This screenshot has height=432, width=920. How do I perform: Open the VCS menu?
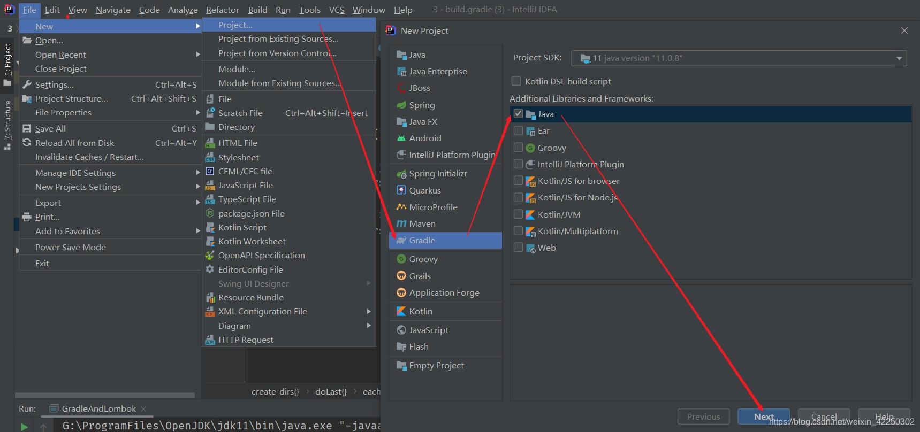point(337,10)
